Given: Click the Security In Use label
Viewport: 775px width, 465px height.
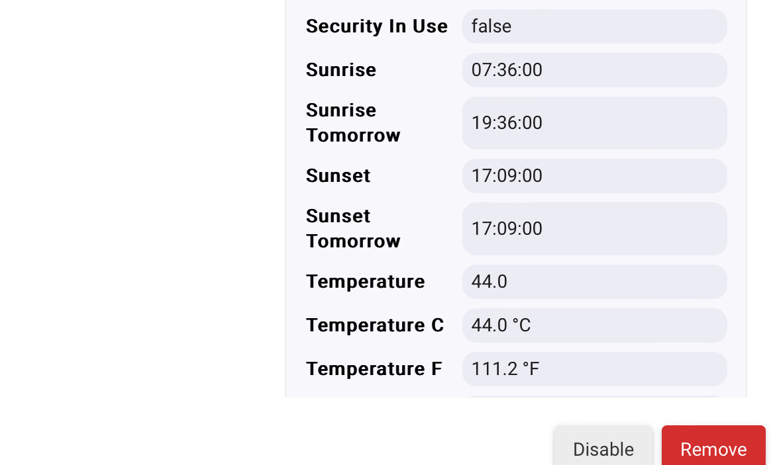Looking at the screenshot, I should pyautogui.click(x=377, y=26).
